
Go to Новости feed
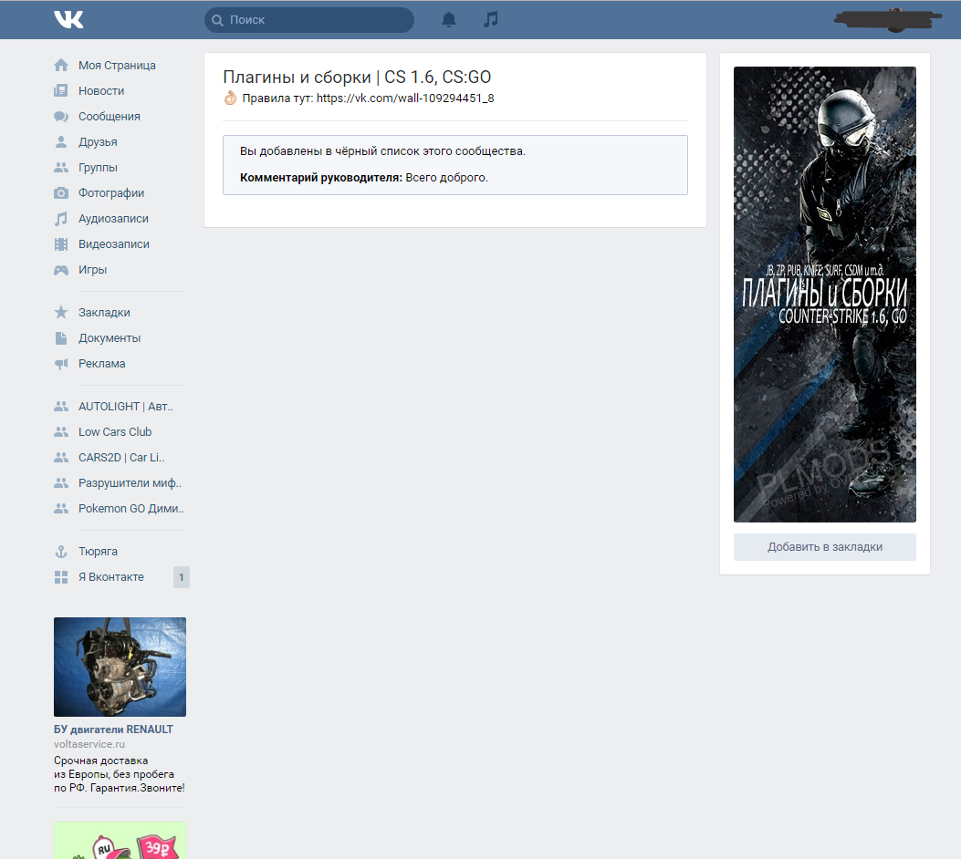point(101,90)
